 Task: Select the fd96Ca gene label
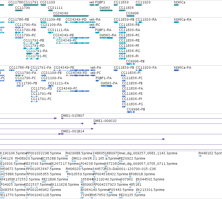(179, 2)
